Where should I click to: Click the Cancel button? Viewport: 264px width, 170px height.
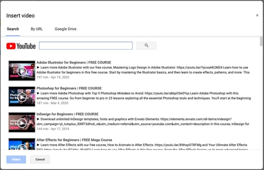tap(40, 160)
